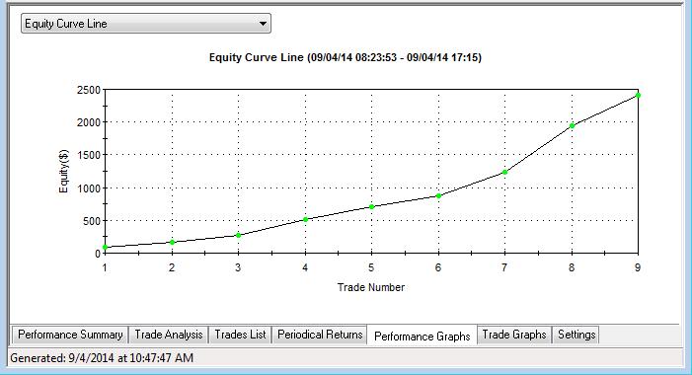692x375 pixels.
Task: Select the final data point at trade 9
Action: [x=638, y=95]
